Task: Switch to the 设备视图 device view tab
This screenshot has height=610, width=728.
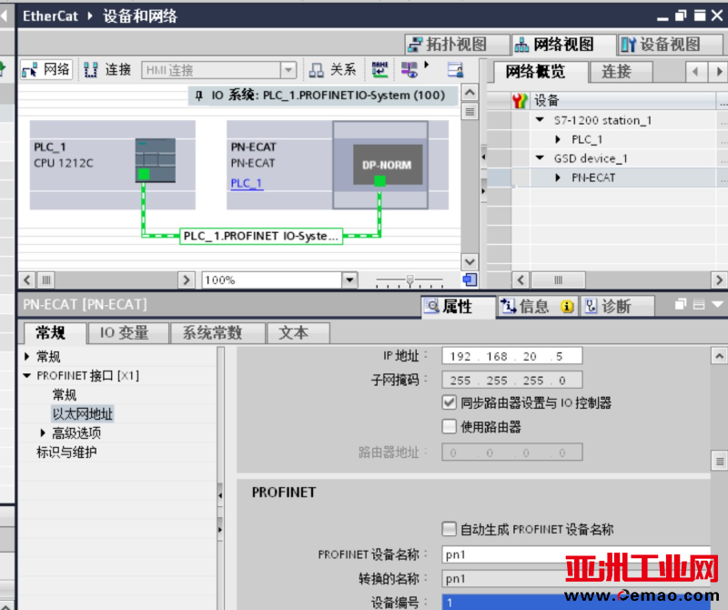Action: 670,45
